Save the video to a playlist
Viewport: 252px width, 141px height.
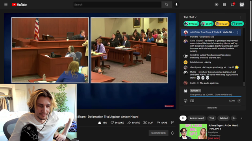pos(162,123)
